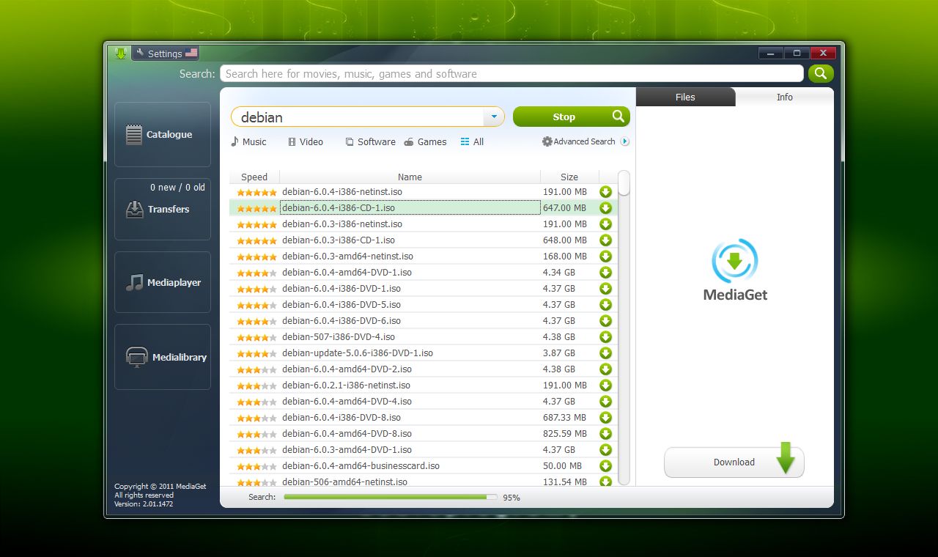Download debian-6.0.4-amd64-DVD-4.iso via its green arrow
The image size is (938, 557).
coord(605,402)
